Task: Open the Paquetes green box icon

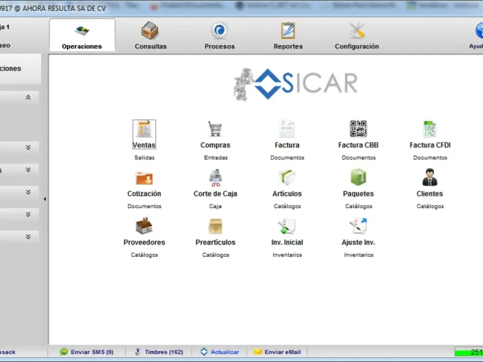Action: click(x=358, y=177)
